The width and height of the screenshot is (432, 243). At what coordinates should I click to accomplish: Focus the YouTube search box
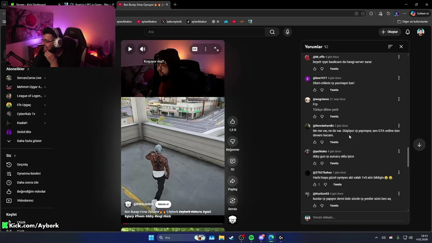click(x=205, y=32)
